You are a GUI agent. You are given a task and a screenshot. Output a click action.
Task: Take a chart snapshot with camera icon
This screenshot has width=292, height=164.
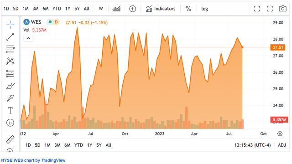pos(283,9)
